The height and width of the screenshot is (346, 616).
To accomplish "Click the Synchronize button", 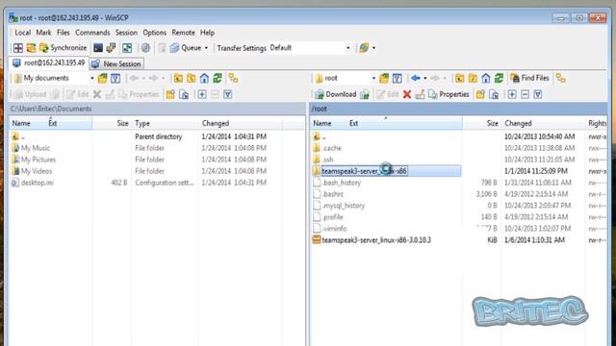I will click(x=64, y=48).
